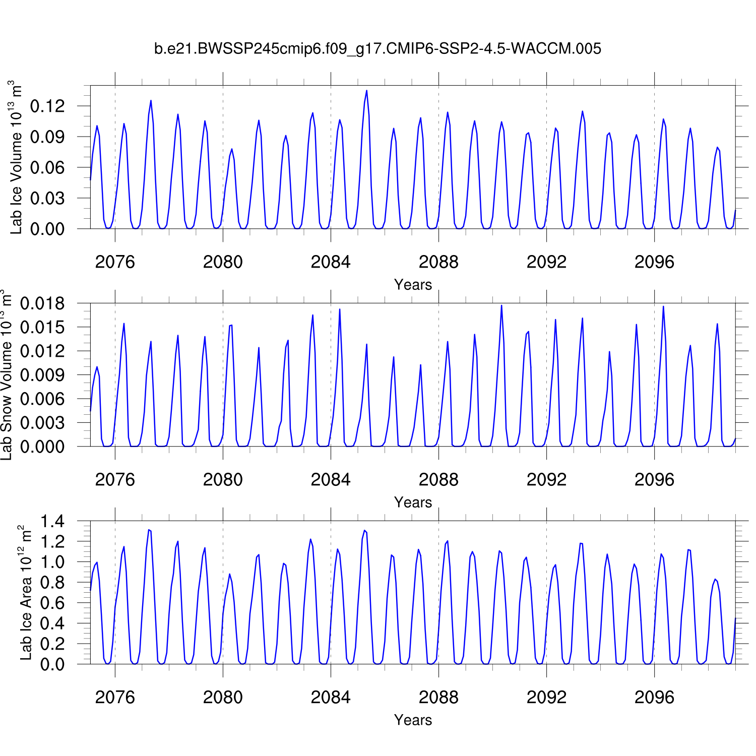Screen dimensions: 756x756
Task: Click the 2092 tick label under the ice volume plot
Action: tap(546, 262)
